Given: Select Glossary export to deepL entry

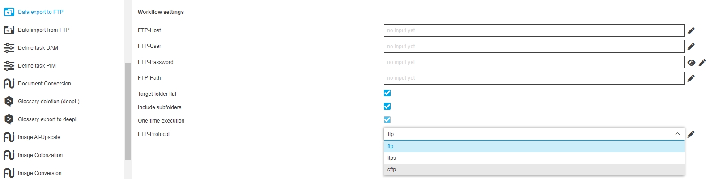Looking at the screenshot, I should click(47, 119).
